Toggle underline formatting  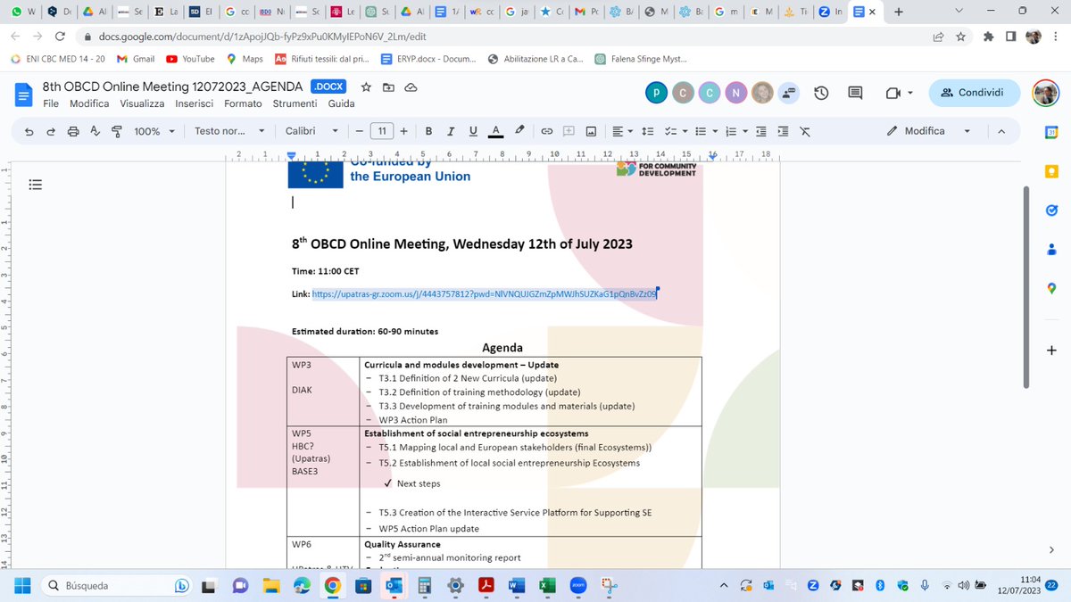473,131
